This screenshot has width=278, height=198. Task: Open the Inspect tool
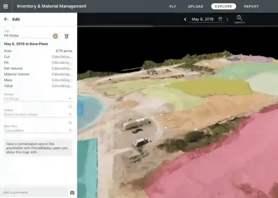coord(239,19)
